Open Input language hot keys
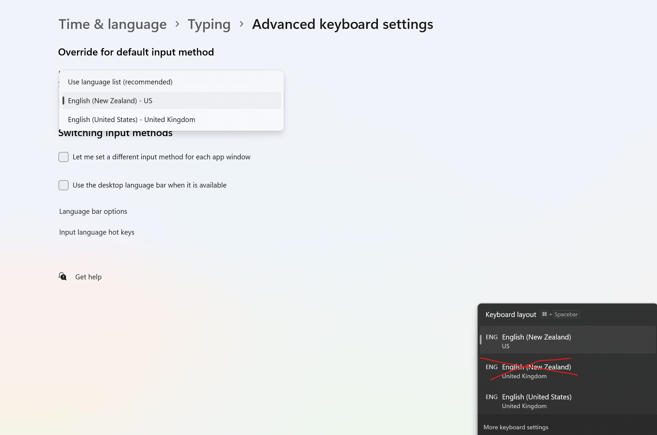This screenshot has height=435, width=657. pyautogui.click(x=96, y=232)
